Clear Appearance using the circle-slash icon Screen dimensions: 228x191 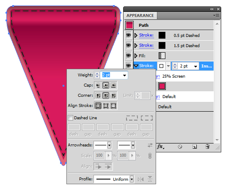(180, 146)
